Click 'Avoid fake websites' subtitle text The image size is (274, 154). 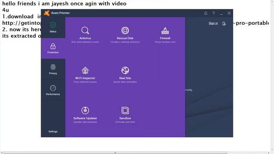click(x=125, y=82)
